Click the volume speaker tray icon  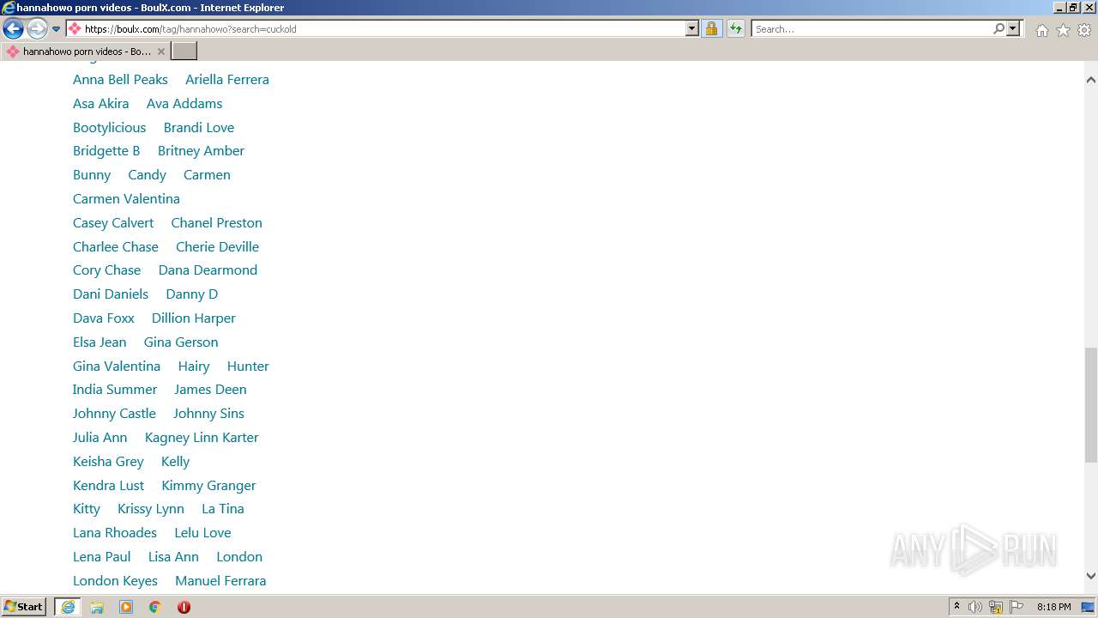click(975, 607)
